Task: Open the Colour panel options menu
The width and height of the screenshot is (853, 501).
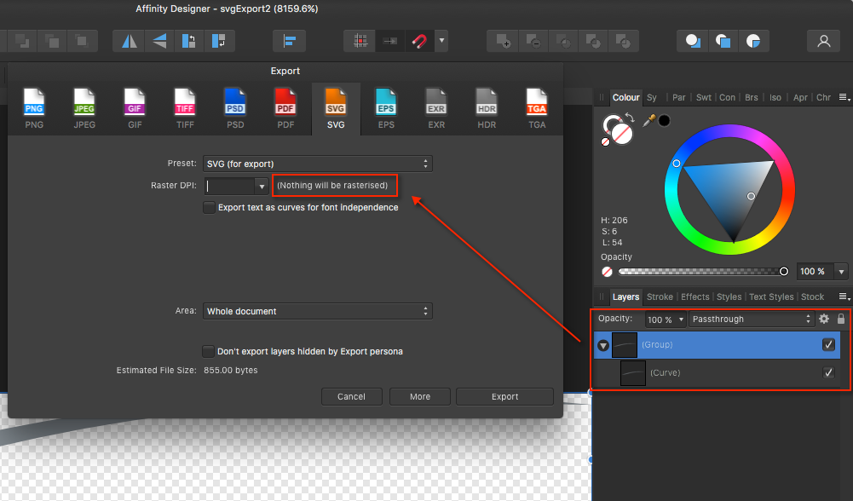Action: [844, 97]
